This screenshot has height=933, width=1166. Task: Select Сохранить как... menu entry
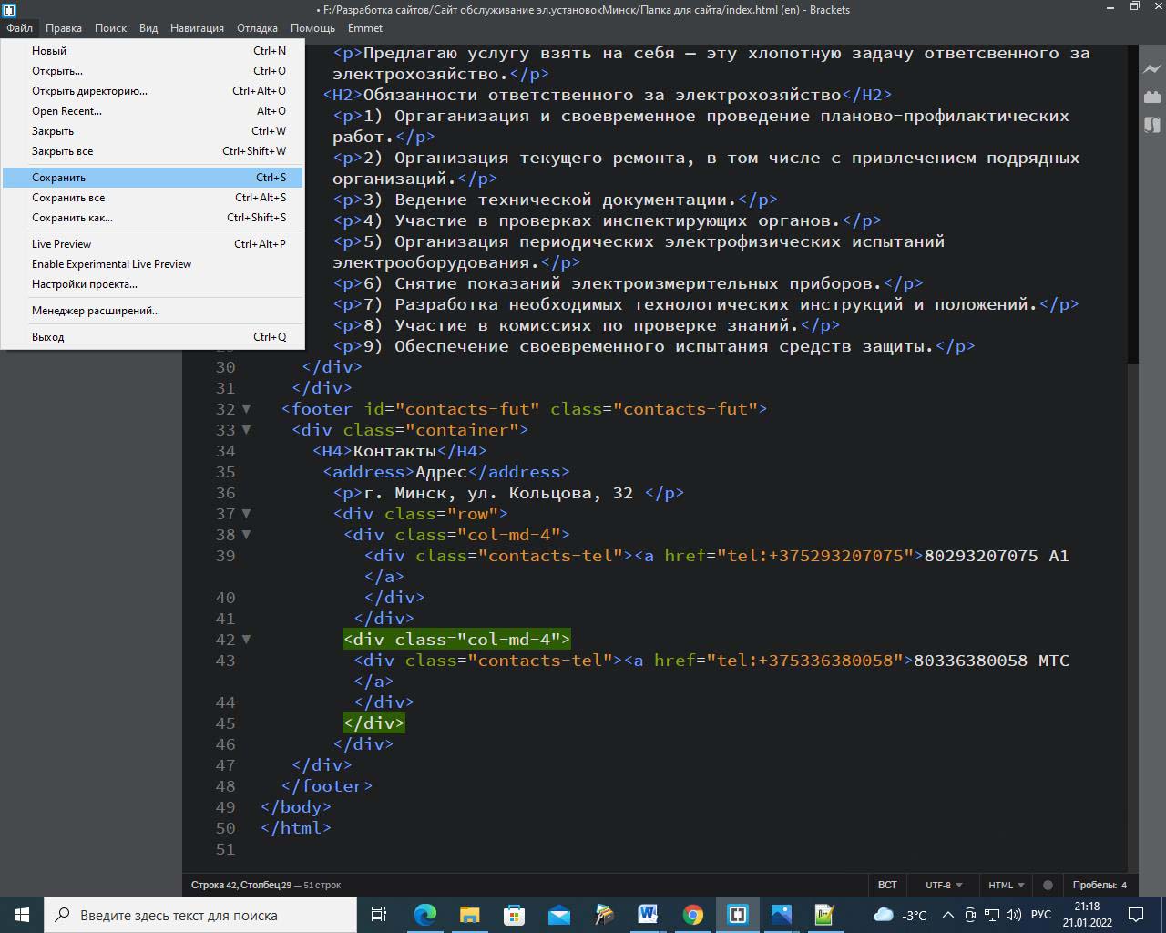point(72,218)
